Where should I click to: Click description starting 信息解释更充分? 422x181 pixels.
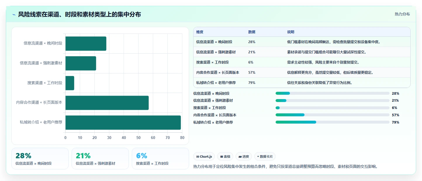click(330, 73)
